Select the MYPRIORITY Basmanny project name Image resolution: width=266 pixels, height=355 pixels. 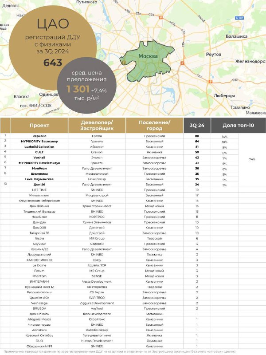coord(39,141)
